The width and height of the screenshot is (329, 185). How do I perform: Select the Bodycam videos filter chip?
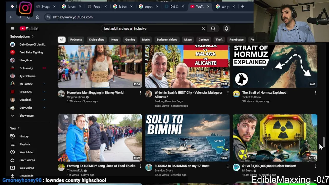(167, 40)
